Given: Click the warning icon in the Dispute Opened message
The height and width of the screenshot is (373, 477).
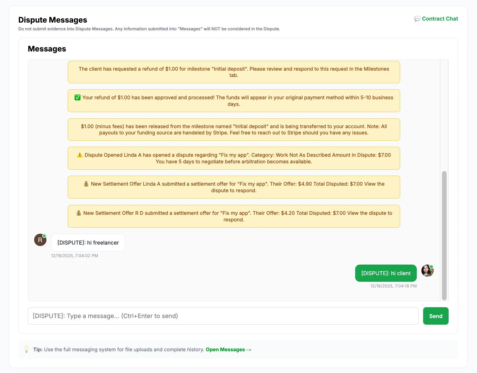Looking at the screenshot, I should click(x=80, y=155).
